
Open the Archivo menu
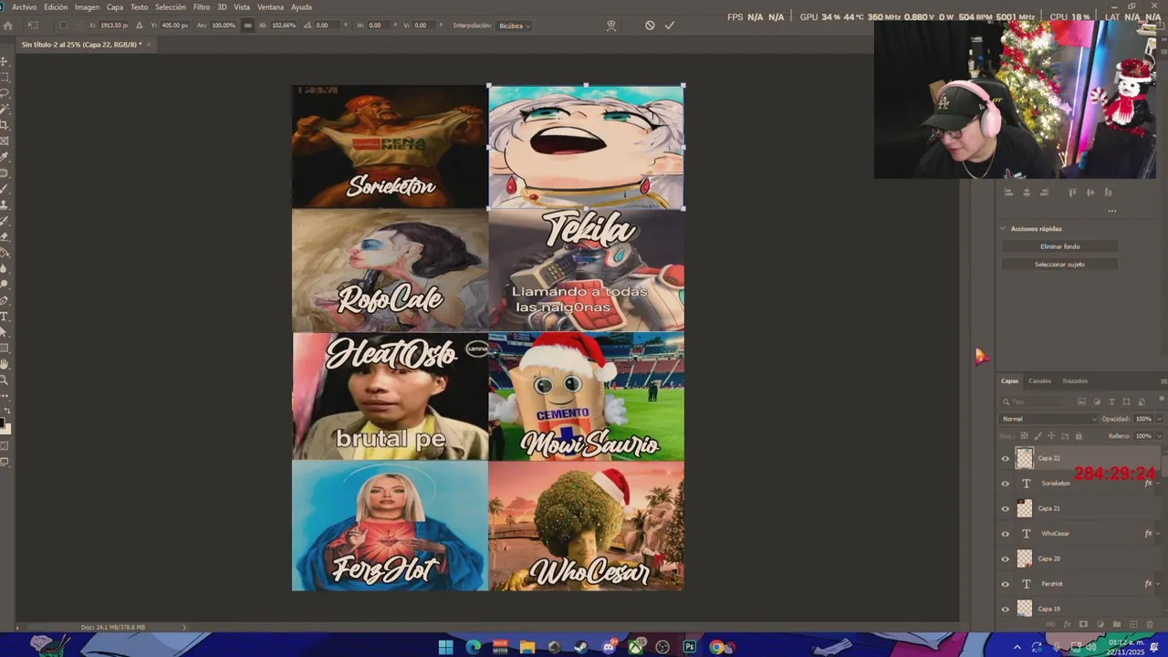pos(25,6)
